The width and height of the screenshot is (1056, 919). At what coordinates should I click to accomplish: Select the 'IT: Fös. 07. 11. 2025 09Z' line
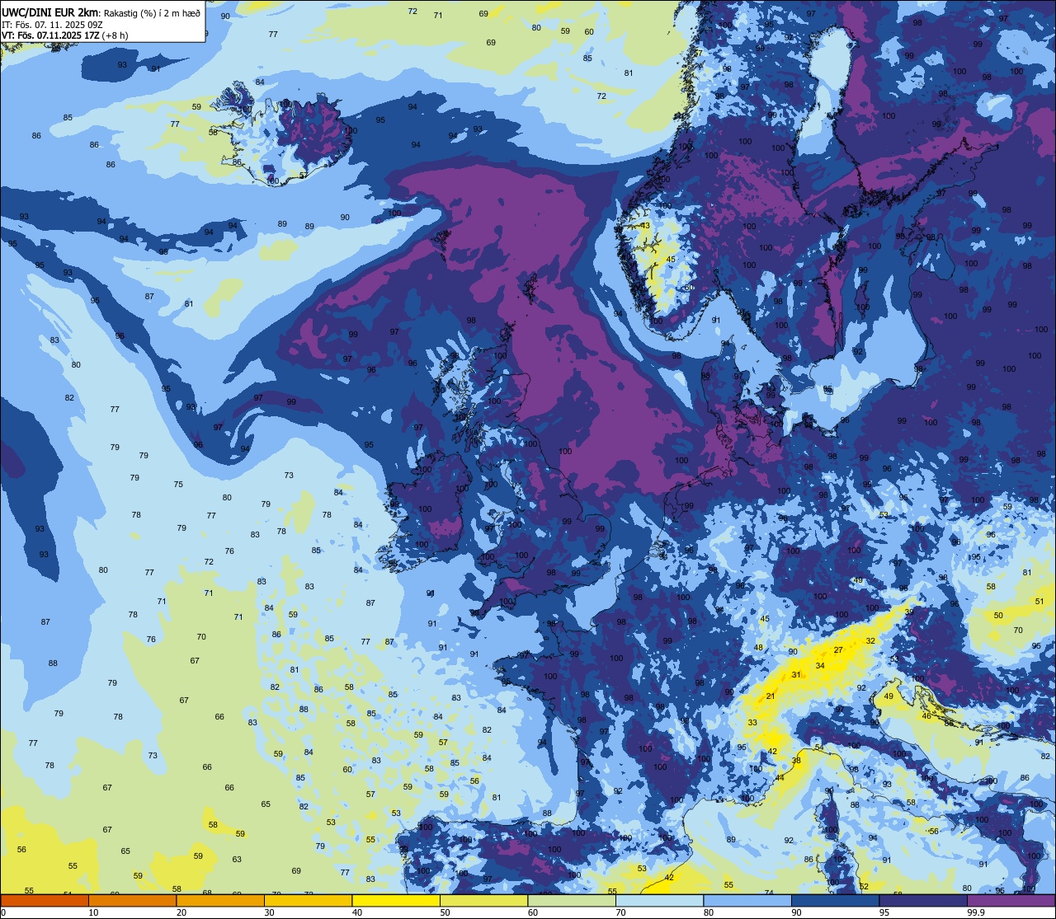52,25
